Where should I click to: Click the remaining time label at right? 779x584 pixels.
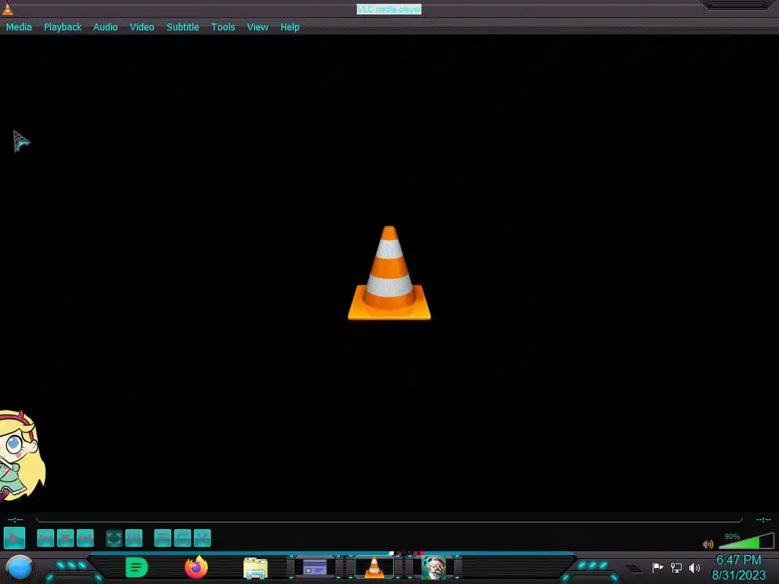pyautogui.click(x=763, y=520)
